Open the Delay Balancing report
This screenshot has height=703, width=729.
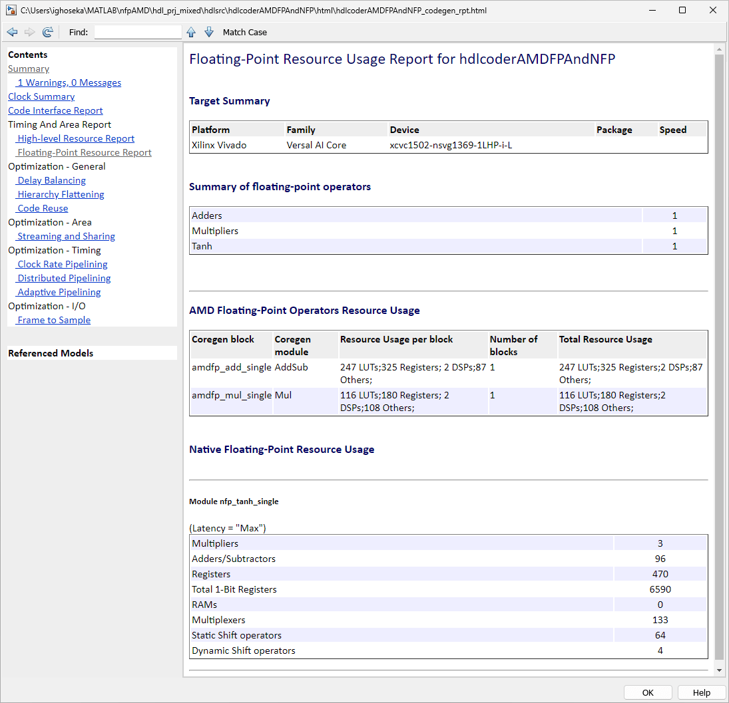point(51,180)
